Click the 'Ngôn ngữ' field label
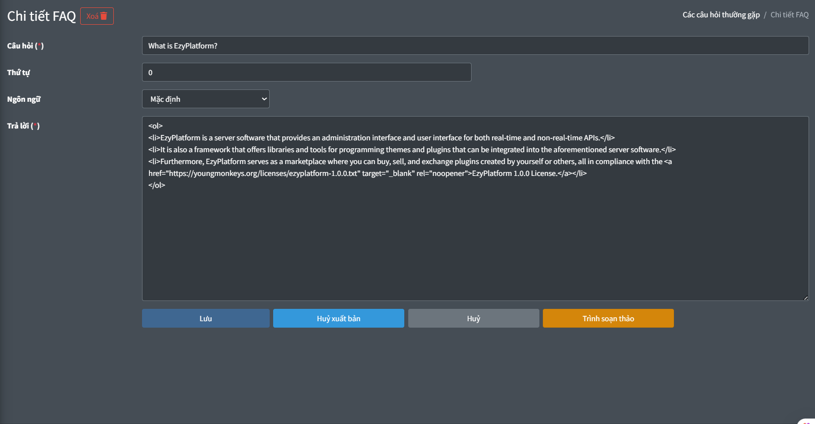 [x=24, y=99]
